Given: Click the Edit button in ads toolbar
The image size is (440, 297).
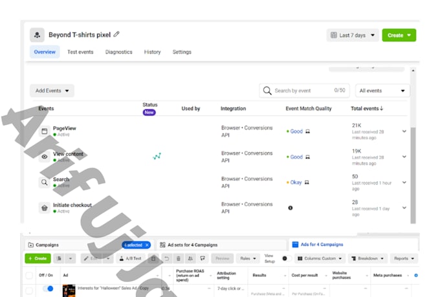Looking at the screenshot, I should 91,258.
